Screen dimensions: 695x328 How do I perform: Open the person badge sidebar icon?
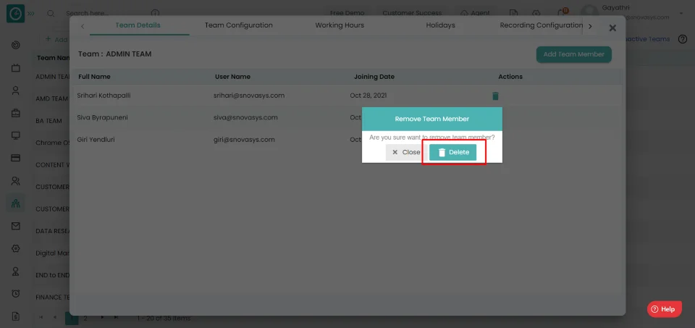click(x=16, y=272)
